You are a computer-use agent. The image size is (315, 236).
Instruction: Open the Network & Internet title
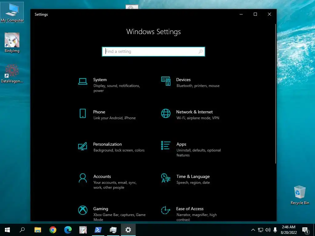pyautogui.click(x=194, y=112)
